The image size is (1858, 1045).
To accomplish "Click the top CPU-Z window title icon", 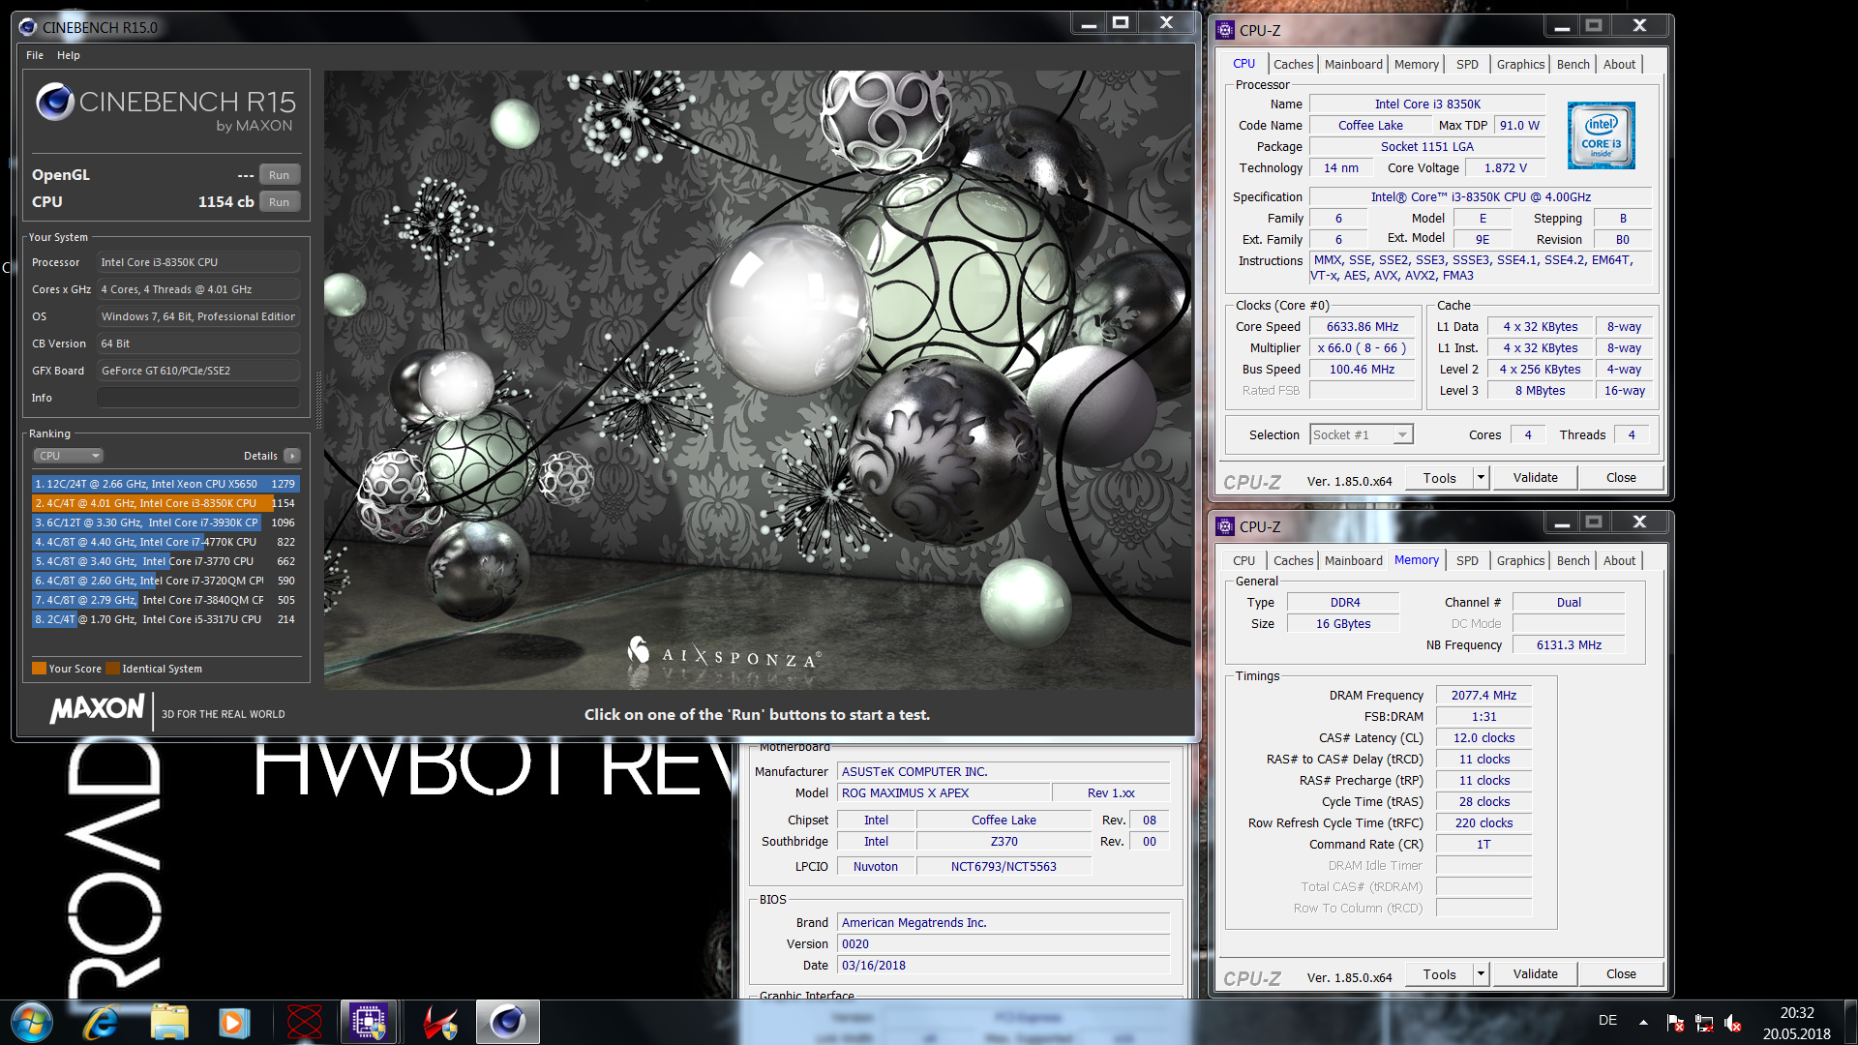I will pos(1225,29).
